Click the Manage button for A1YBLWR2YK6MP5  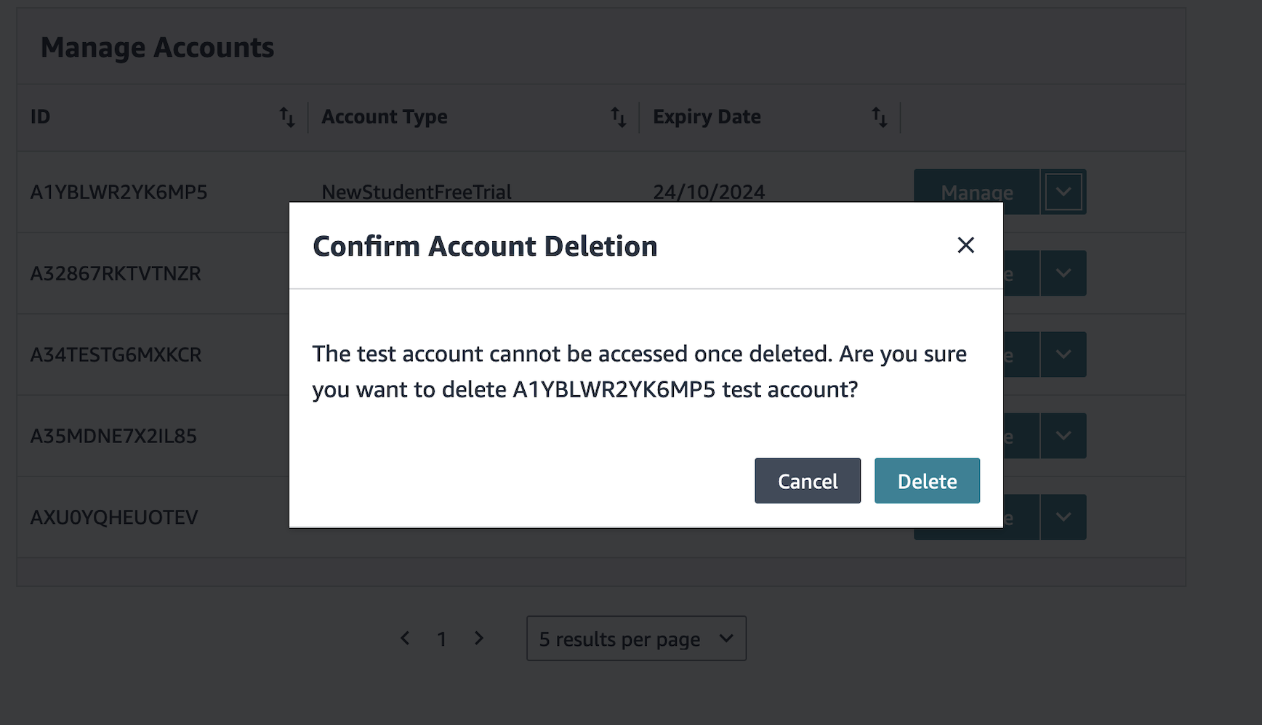tap(976, 192)
